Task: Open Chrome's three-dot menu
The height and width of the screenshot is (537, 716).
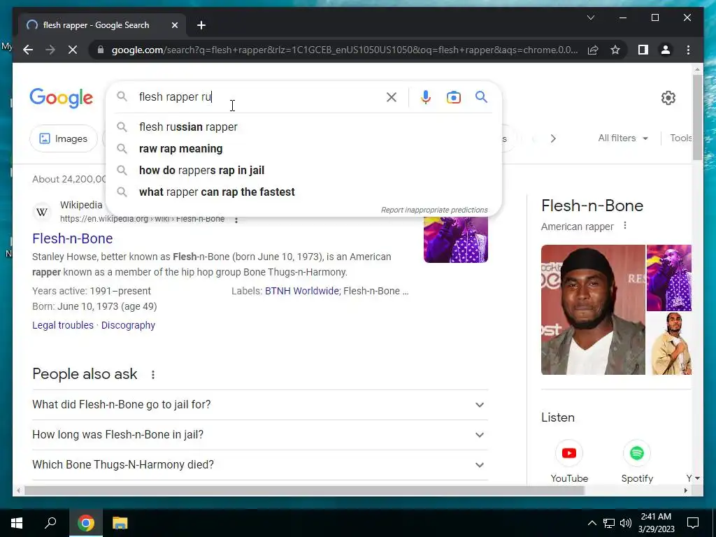Action: (x=688, y=50)
